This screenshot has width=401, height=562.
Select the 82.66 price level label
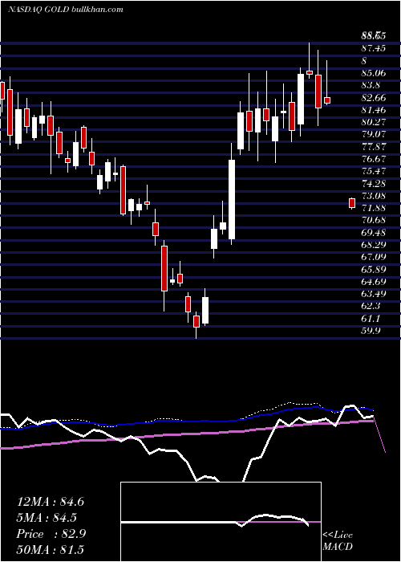[374, 97]
